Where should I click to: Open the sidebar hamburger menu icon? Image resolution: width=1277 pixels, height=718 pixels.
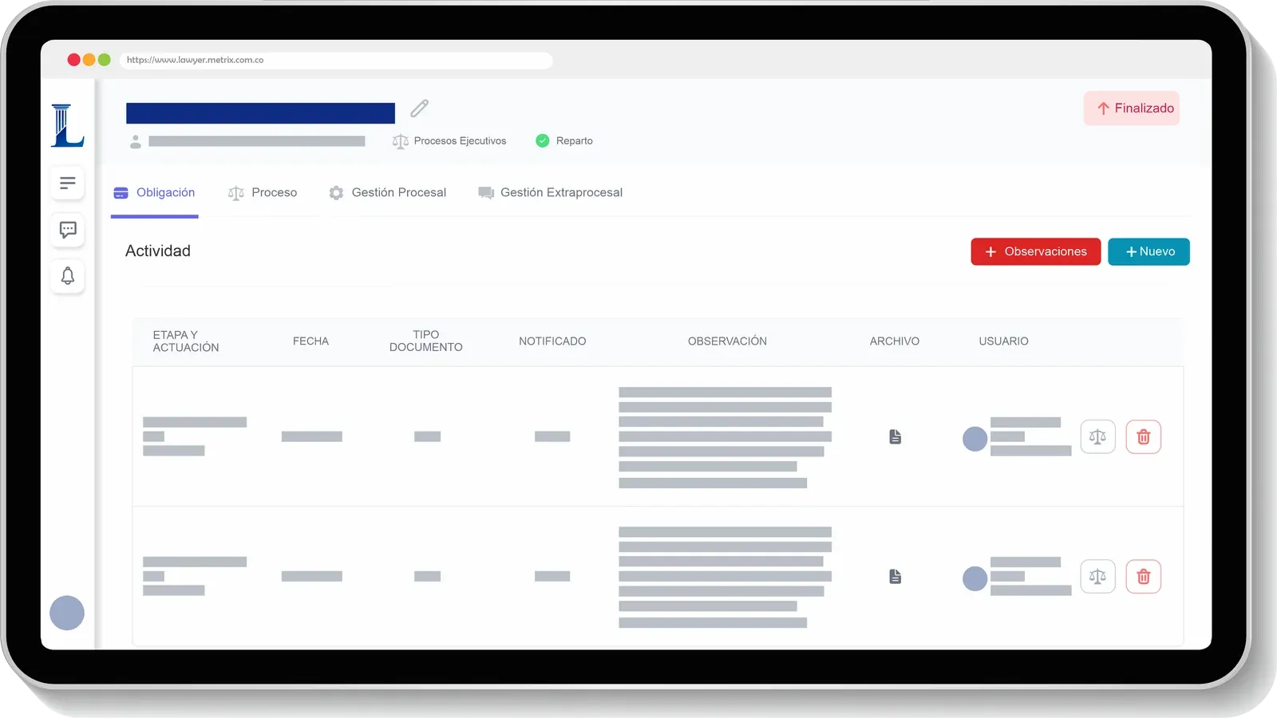click(x=68, y=183)
